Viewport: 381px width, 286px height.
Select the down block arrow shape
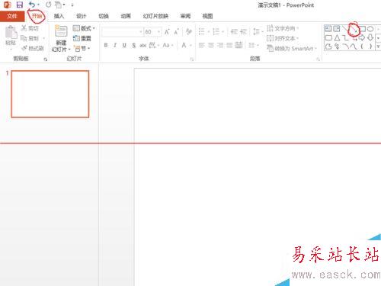[370, 38]
